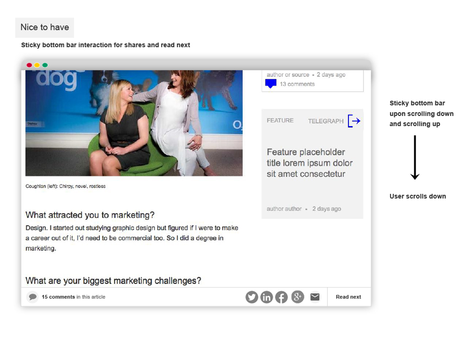464x347 pixels.
Task: Click the TELEGRAPH source label
Action: [x=326, y=121]
